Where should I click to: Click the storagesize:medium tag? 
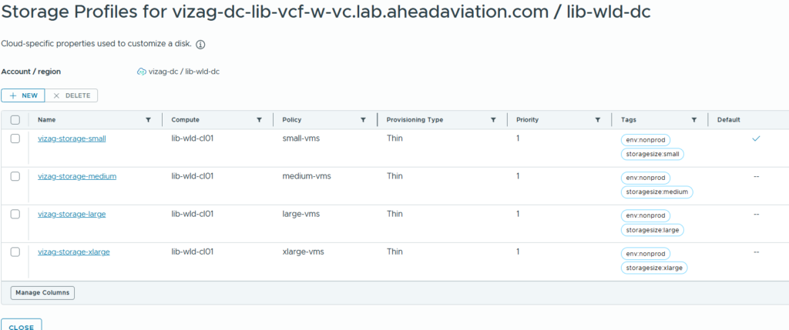click(x=657, y=192)
